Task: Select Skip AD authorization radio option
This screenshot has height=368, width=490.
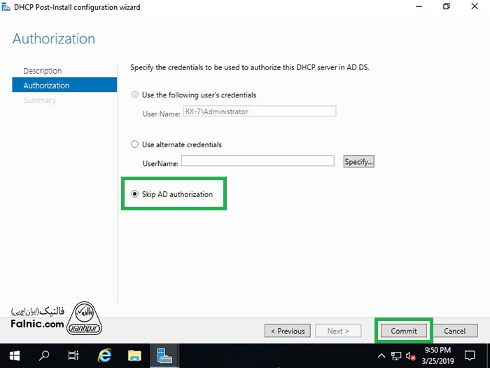Action: tap(135, 194)
